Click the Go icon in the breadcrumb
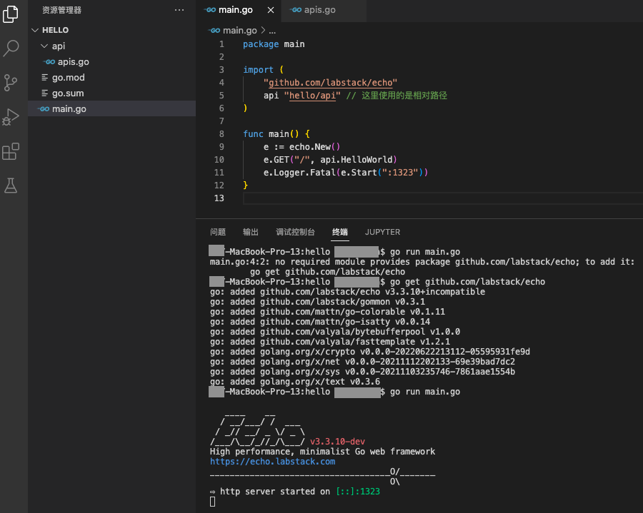This screenshot has height=513, width=643. tap(215, 31)
